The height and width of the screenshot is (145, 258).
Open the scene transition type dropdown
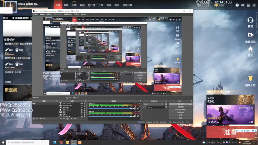pyautogui.click(x=154, y=104)
